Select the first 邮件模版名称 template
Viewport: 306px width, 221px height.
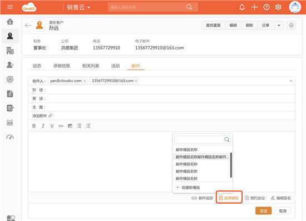[186, 150]
